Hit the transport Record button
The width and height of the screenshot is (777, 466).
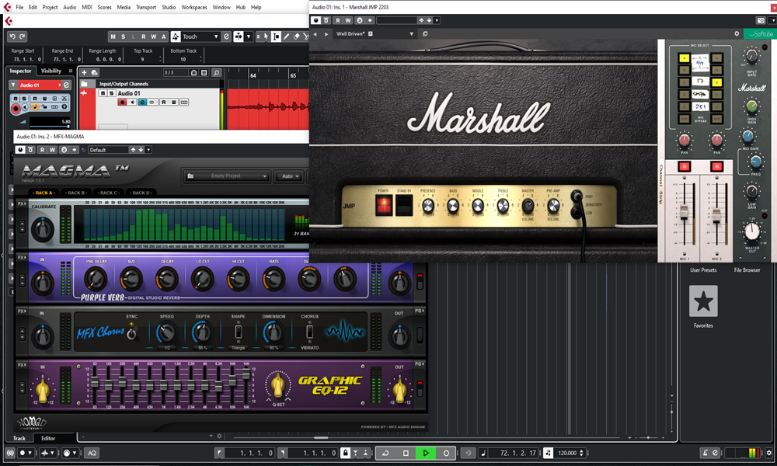[x=445, y=453]
